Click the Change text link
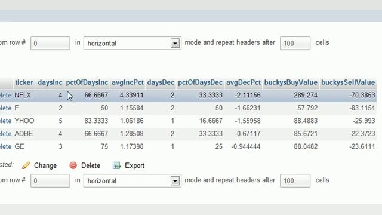Screen dimensions: 382x215 tap(45, 165)
